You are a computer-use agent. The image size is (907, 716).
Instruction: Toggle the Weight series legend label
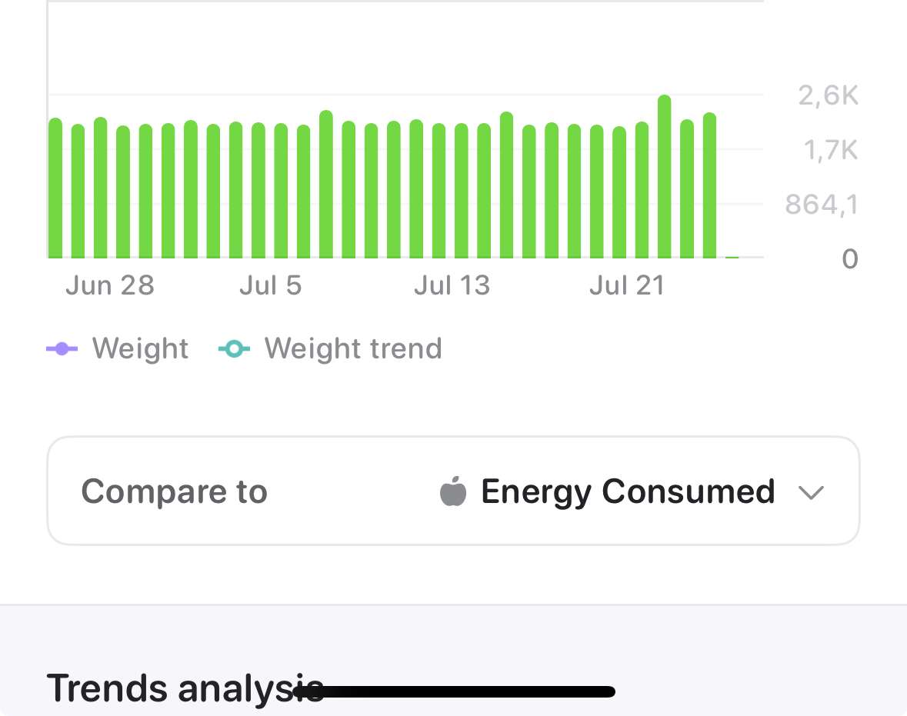tap(141, 348)
